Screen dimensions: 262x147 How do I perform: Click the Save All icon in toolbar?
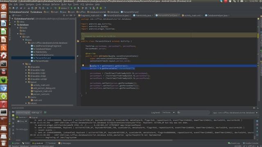(14, 8)
